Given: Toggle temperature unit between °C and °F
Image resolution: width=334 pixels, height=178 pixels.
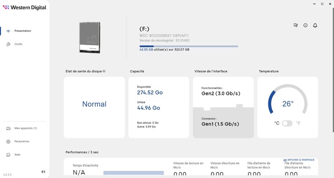Looking at the screenshot, I should point(287,123).
